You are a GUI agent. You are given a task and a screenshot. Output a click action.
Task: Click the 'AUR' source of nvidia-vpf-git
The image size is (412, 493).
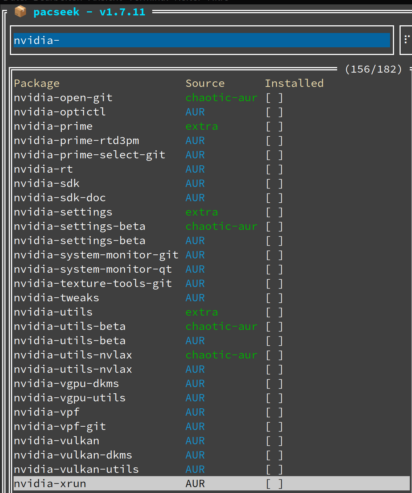tap(195, 427)
